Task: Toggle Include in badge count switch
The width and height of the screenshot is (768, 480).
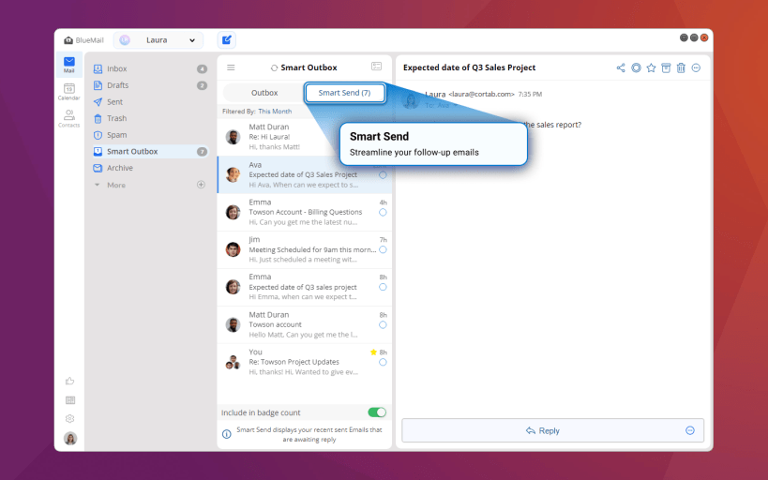Action: click(377, 412)
